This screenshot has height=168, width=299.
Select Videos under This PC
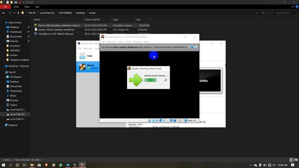14,105
